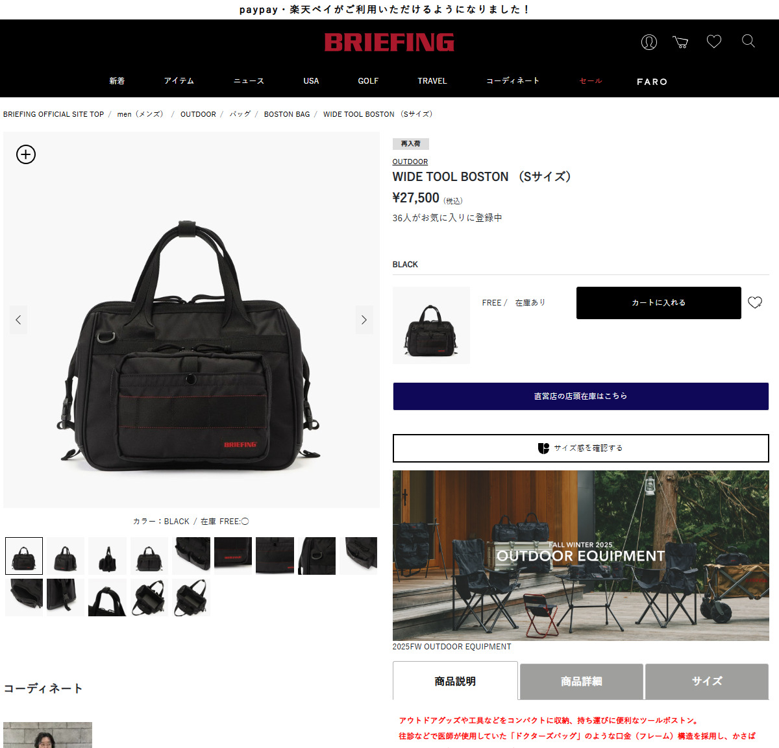This screenshot has height=748, width=779.
Task: Open the アイテム menu
Action: [x=179, y=81]
